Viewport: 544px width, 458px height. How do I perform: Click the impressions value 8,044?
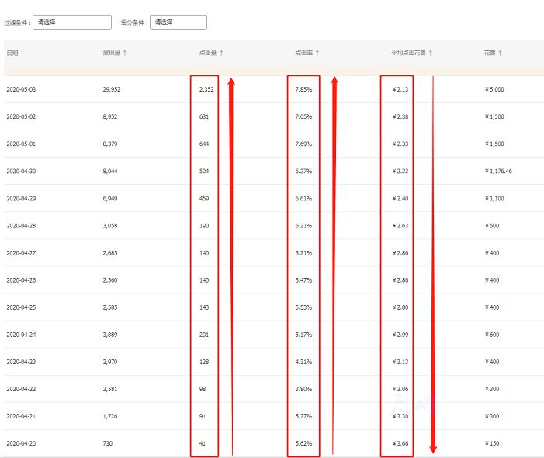(x=110, y=171)
